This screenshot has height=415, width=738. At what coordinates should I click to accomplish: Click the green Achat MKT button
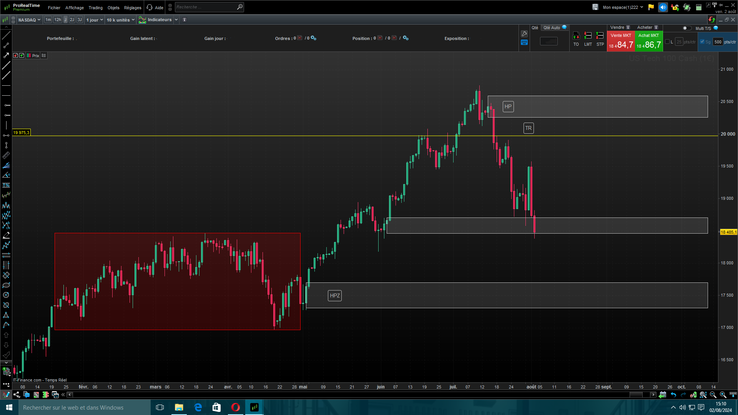point(649,41)
